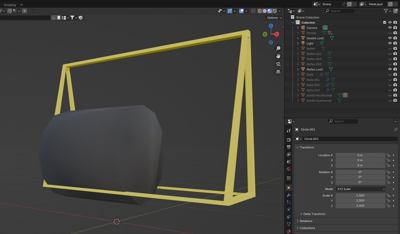
Task: Open the viewport shading options dropdown
Action: coord(279,11)
